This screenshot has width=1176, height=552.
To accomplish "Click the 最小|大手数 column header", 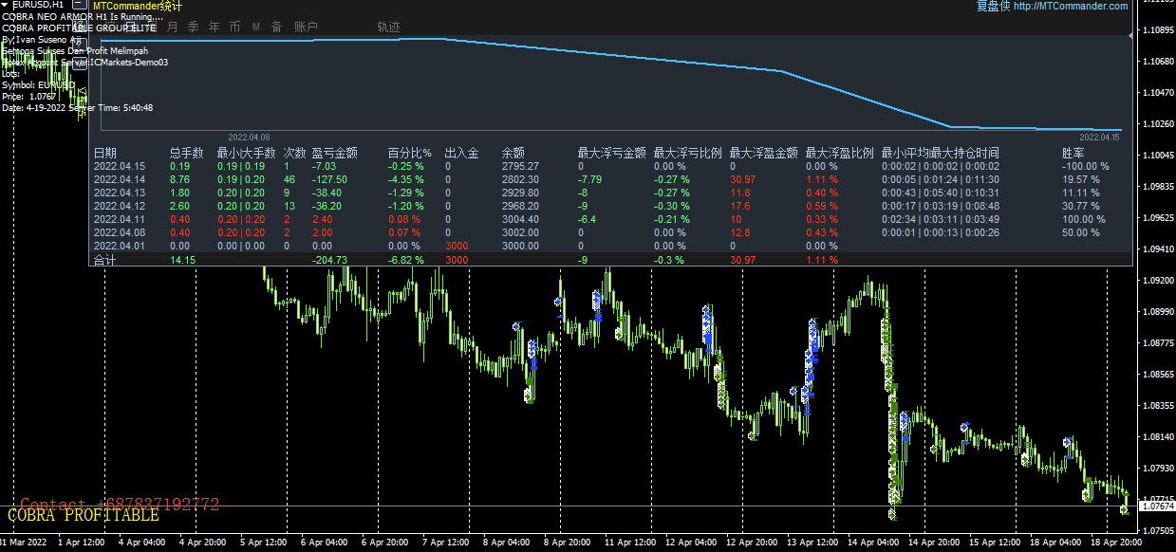I will click(x=246, y=153).
